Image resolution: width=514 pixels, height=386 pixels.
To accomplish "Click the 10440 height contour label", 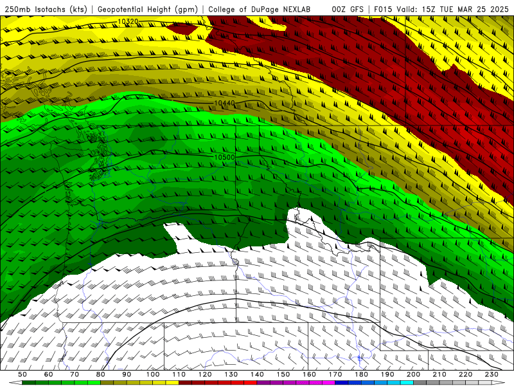I will [225, 103].
